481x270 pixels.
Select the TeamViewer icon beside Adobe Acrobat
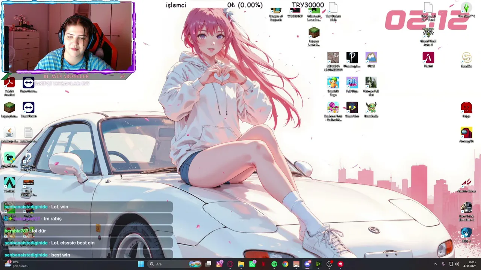tap(29, 85)
